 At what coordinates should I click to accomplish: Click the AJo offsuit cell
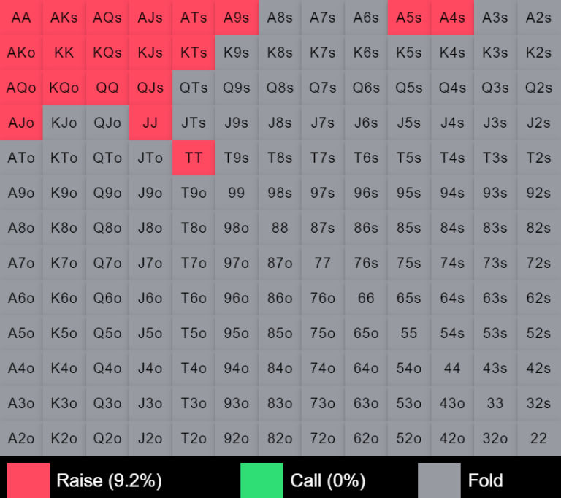point(21,123)
